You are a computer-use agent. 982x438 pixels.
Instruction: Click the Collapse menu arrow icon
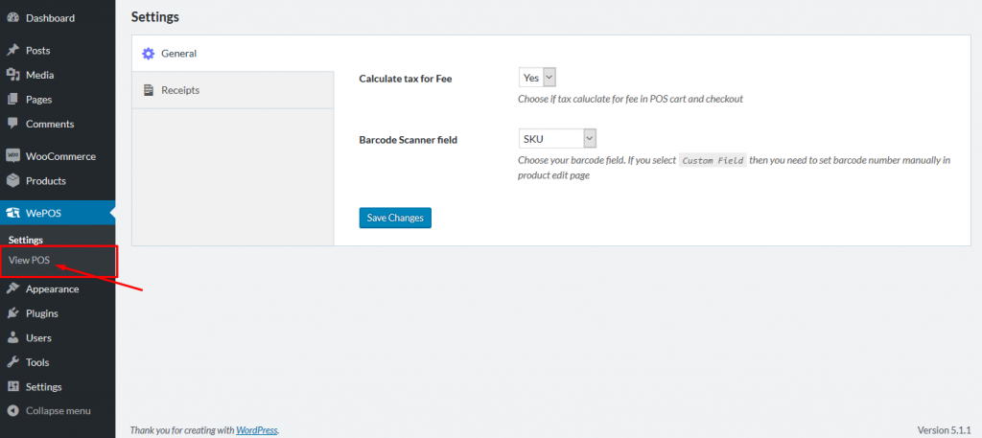pos(12,411)
